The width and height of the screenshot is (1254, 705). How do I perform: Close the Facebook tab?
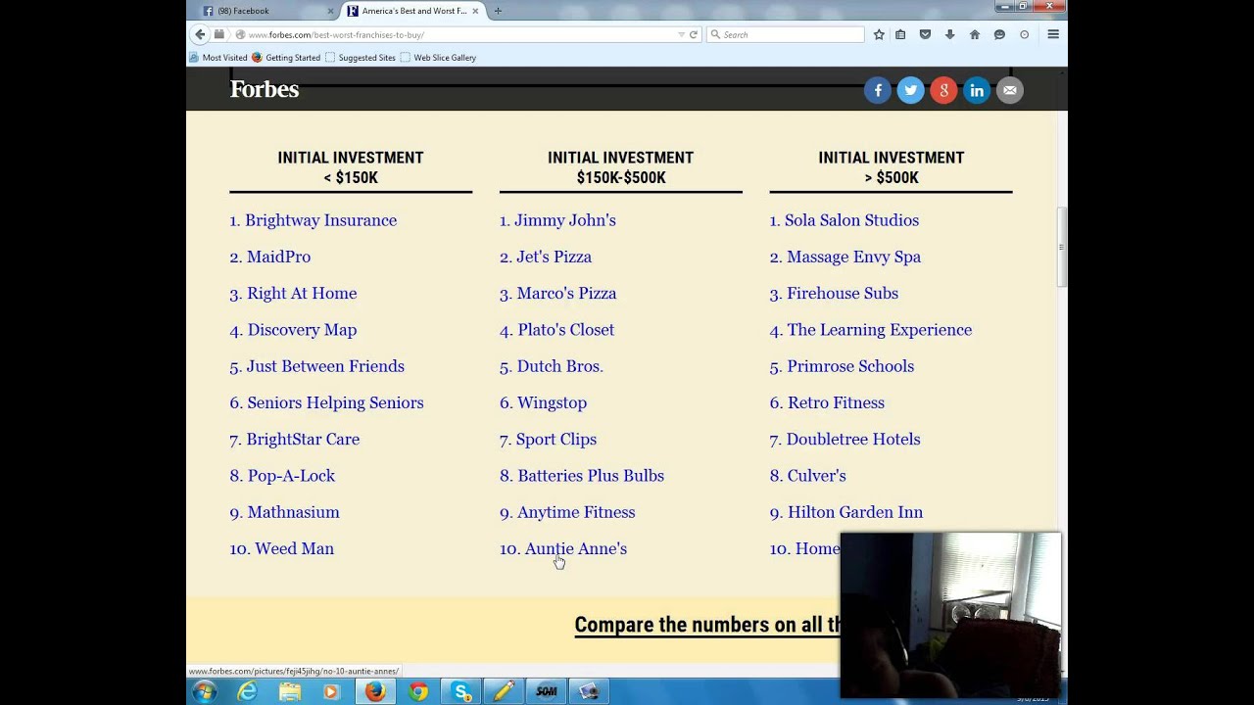330,11
